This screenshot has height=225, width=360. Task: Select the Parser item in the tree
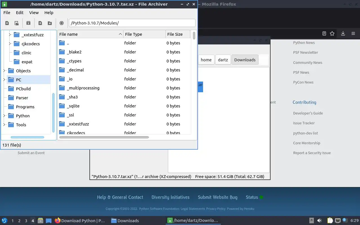(x=22, y=98)
